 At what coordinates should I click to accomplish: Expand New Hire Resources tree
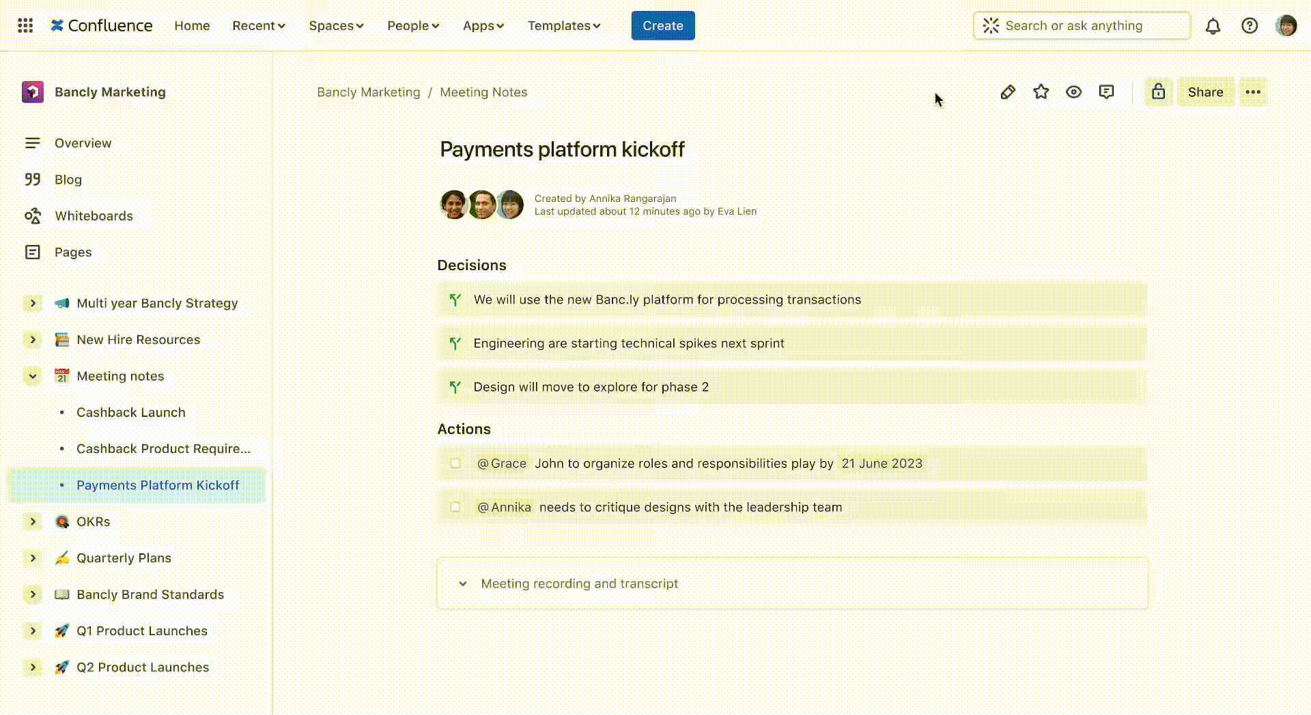point(33,340)
